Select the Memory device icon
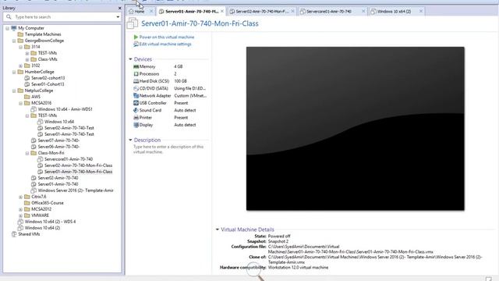 (x=136, y=66)
